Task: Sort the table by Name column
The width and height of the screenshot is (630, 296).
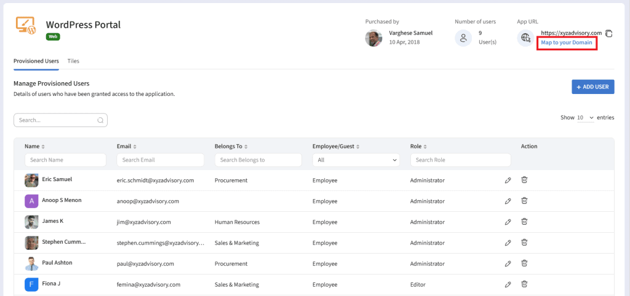Action: click(35, 147)
